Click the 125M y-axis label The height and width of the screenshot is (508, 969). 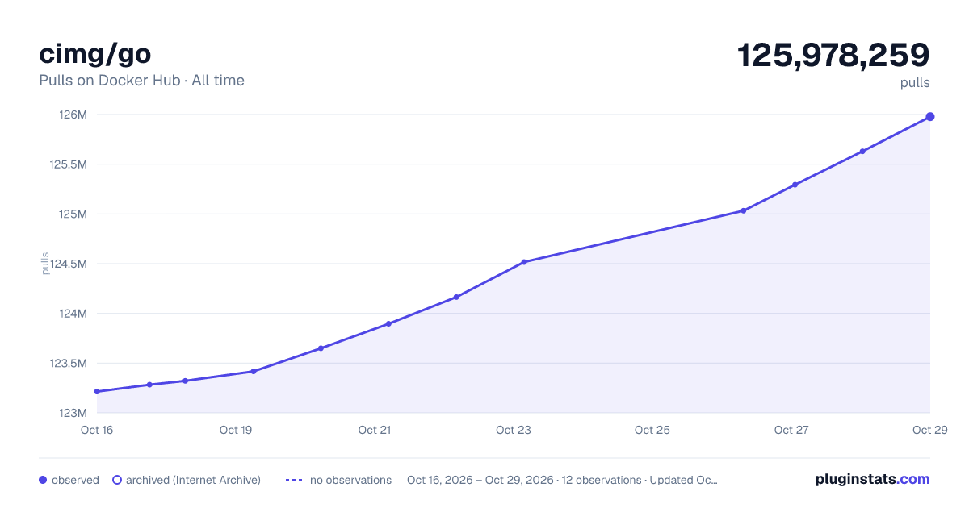73,214
